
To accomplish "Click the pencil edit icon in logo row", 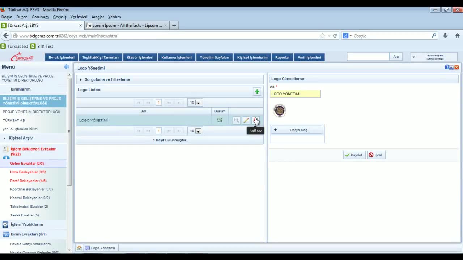I will point(246,120).
